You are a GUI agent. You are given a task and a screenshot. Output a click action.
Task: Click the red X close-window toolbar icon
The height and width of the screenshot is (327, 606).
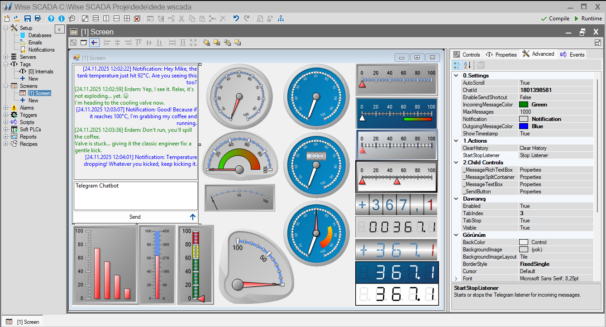click(137, 19)
